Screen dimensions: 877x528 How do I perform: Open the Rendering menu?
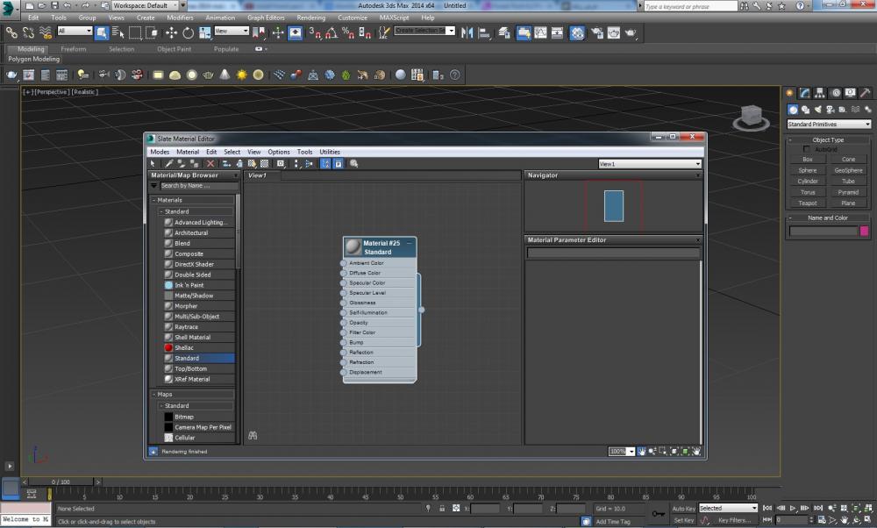[x=311, y=18]
